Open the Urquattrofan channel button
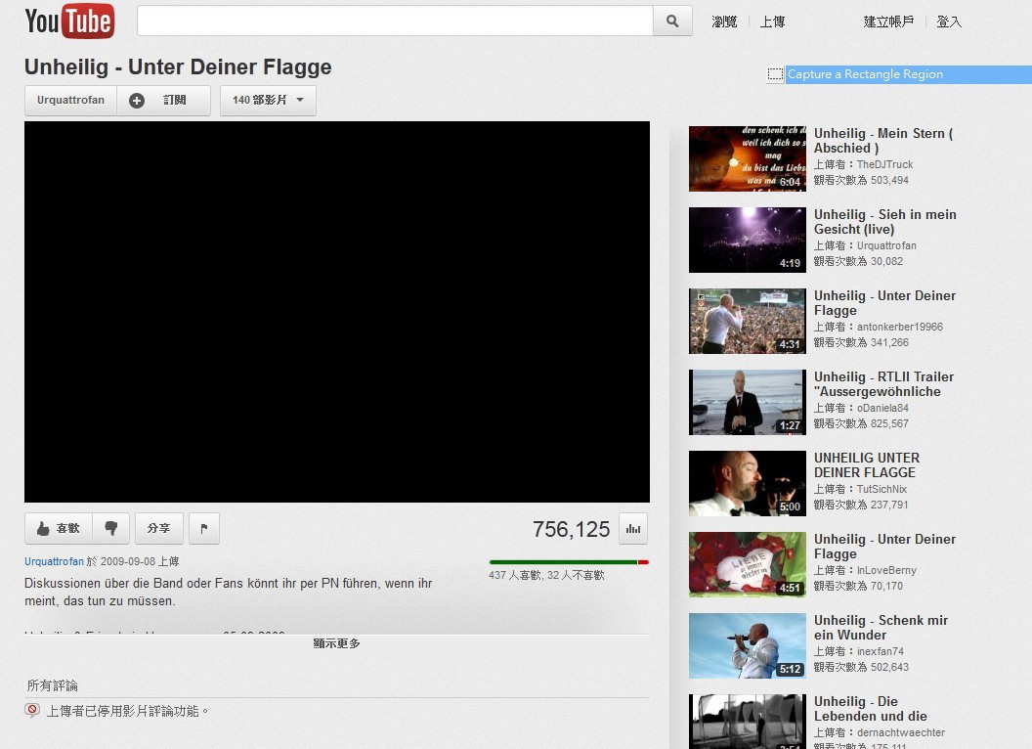This screenshot has height=749, width=1032. (70, 100)
